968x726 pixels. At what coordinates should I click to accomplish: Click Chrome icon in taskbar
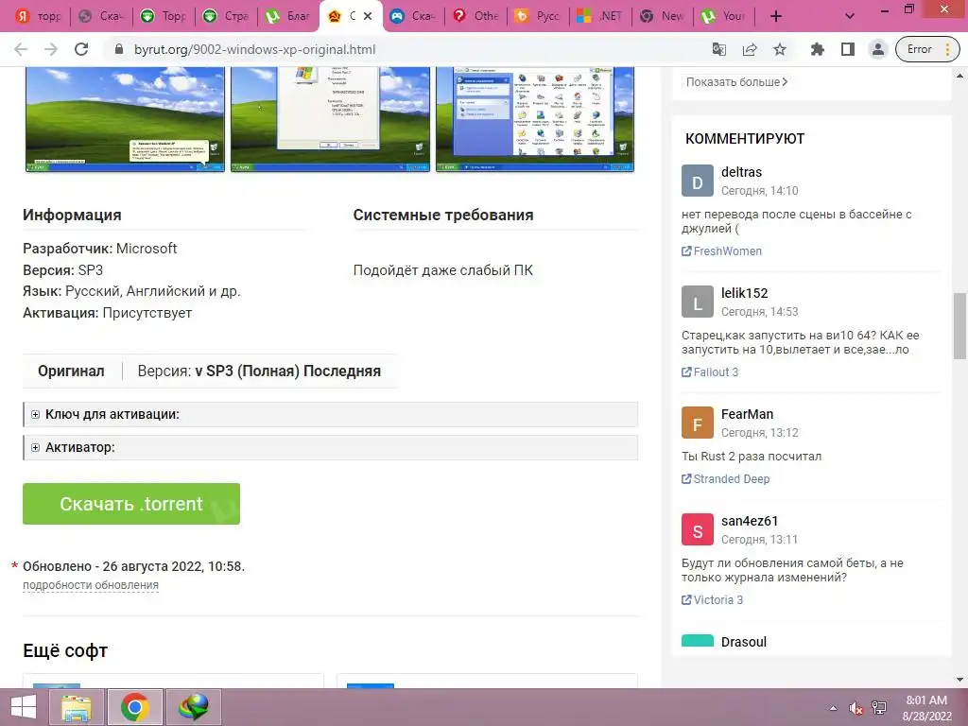[135, 707]
